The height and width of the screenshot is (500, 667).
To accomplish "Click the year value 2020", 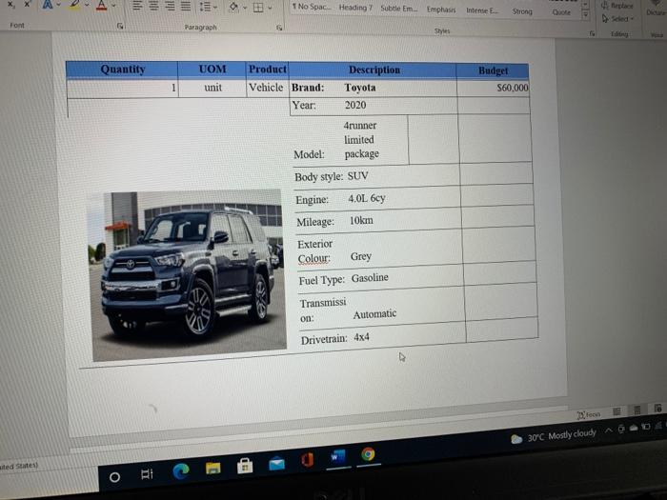I will point(355,105).
